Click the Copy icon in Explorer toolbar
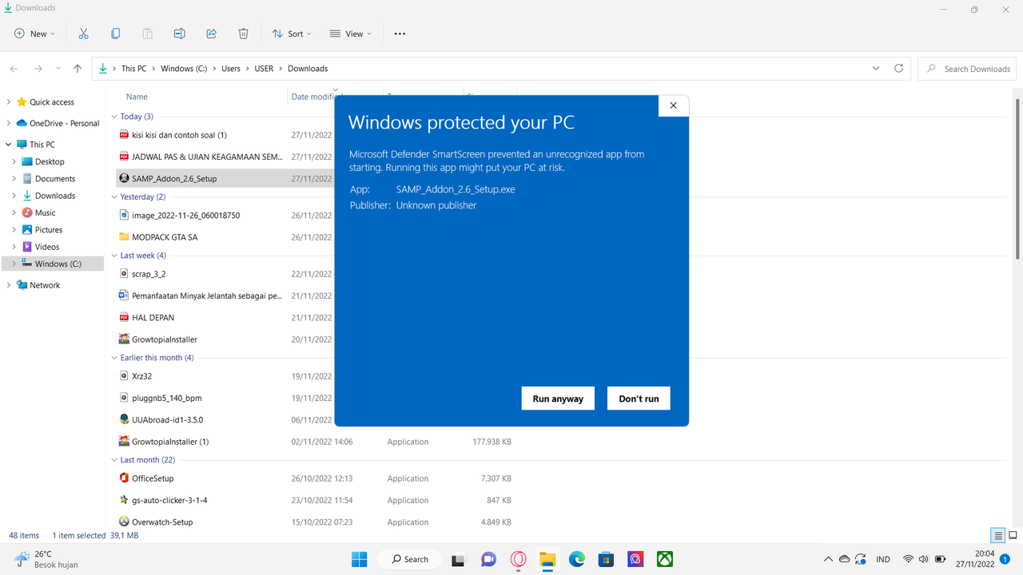 pos(115,34)
